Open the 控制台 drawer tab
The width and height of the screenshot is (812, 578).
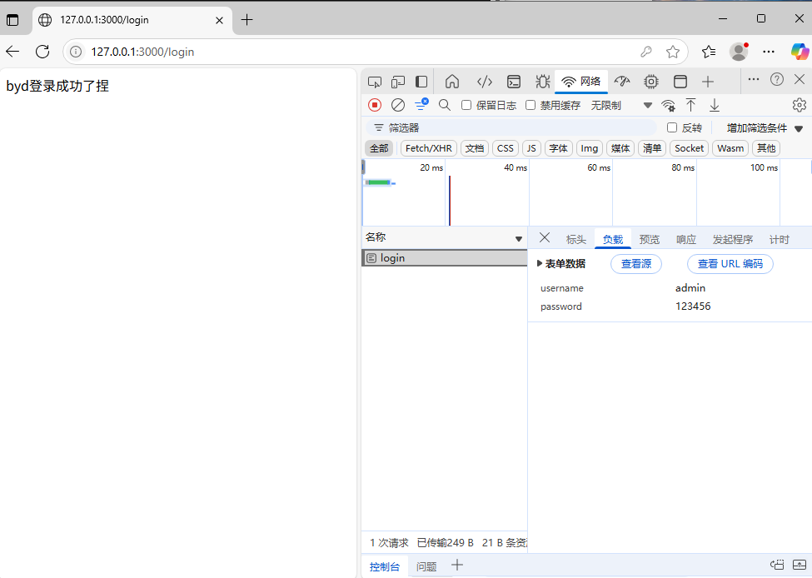385,566
